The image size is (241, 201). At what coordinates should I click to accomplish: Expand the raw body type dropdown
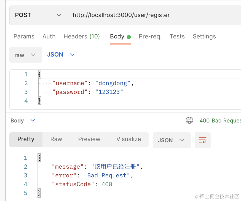pyautogui.click(x=25, y=55)
